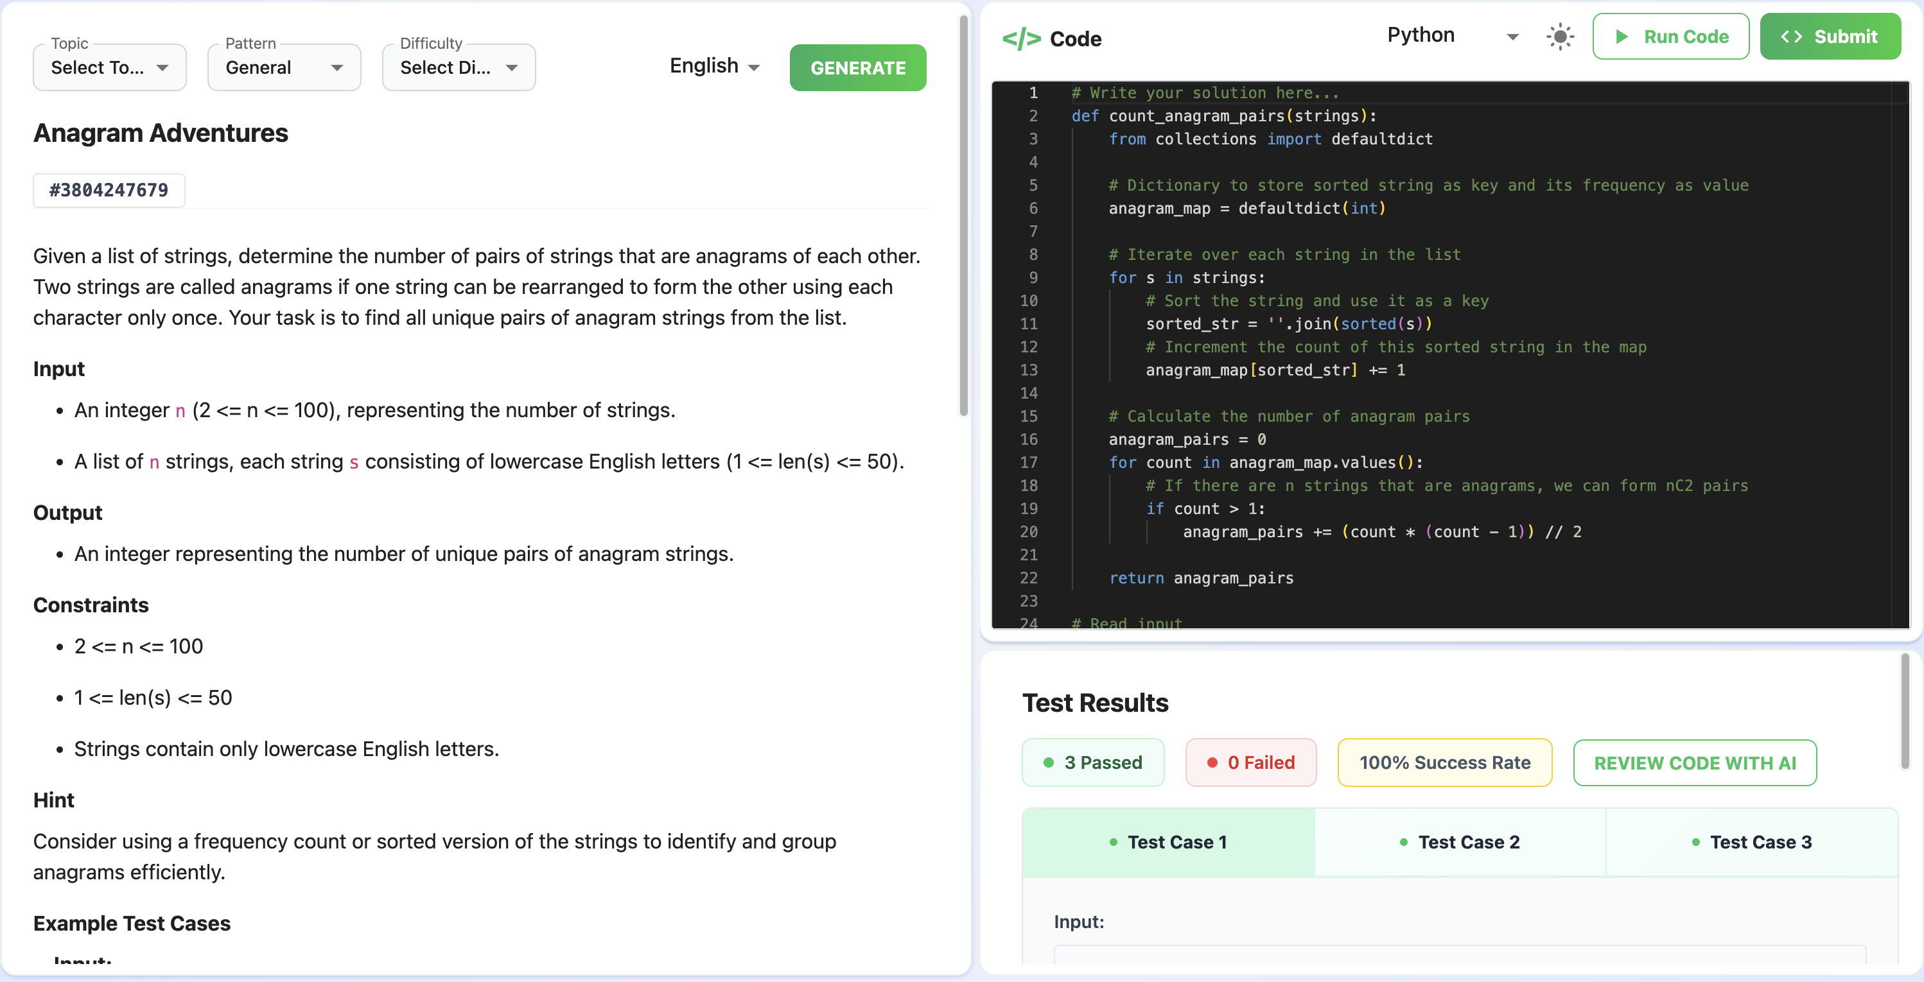1924x982 pixels.
Task: Click the red dot inside 0 Failed badge
Action: [x=1214, y=762]
